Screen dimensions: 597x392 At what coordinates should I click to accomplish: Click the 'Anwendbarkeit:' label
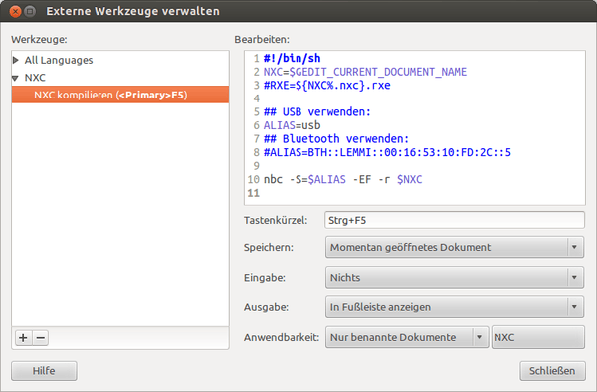(282, 337)
